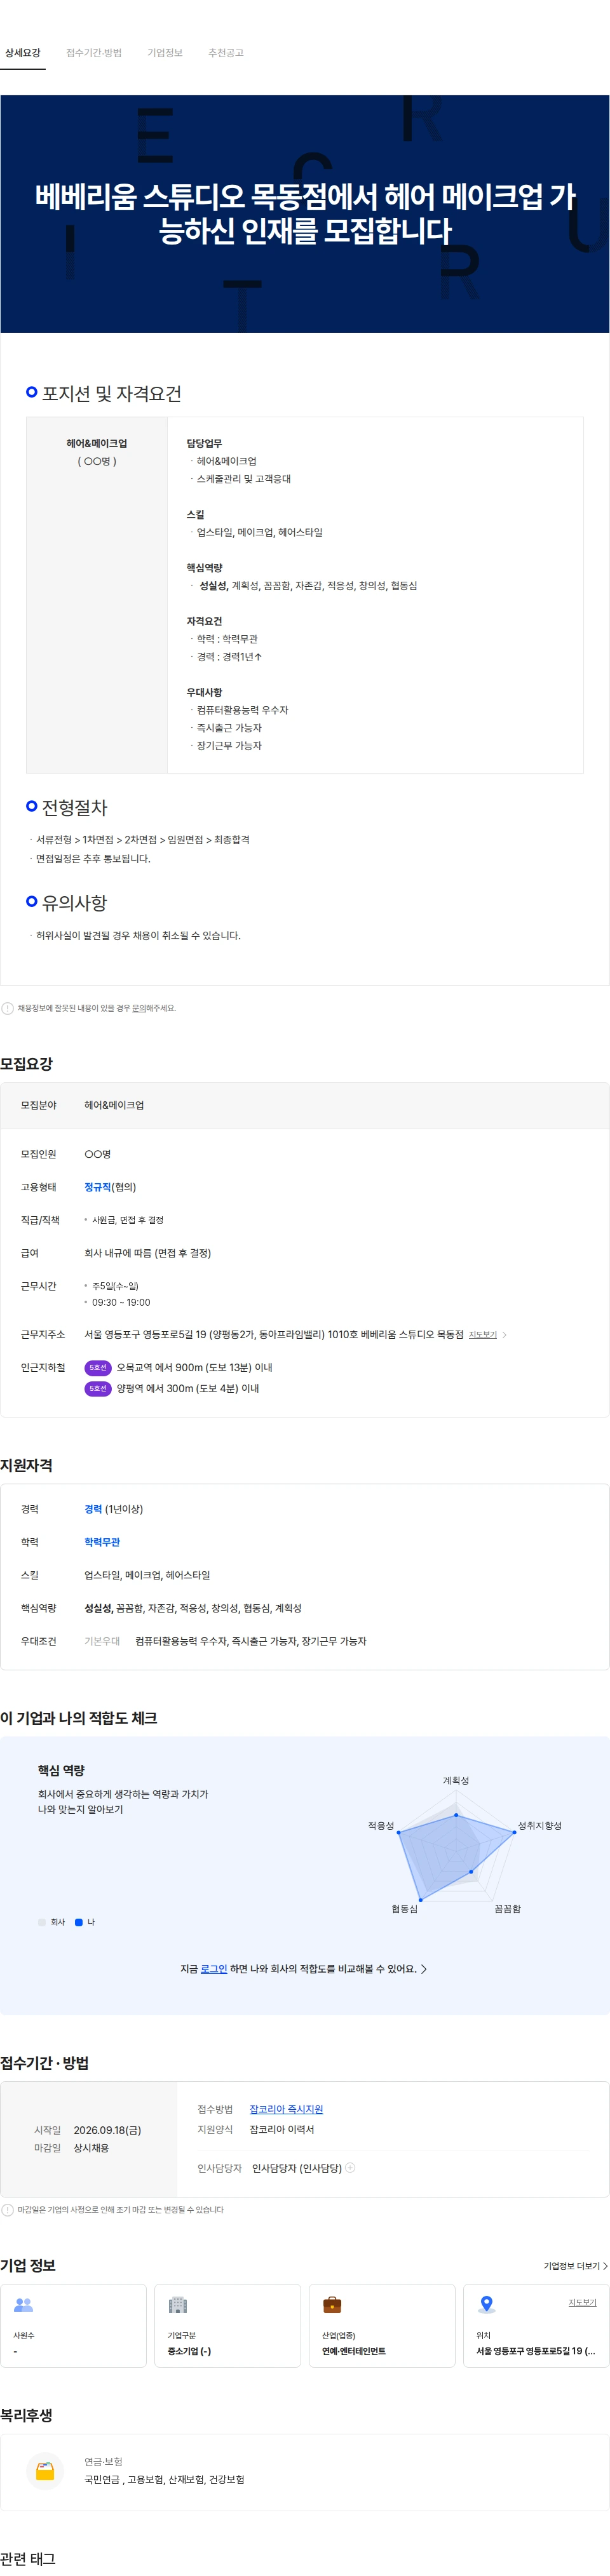Click the 회사 legend swatch
The width and height of the screenshot is (610, 2576).
[x=41, y=1922]
